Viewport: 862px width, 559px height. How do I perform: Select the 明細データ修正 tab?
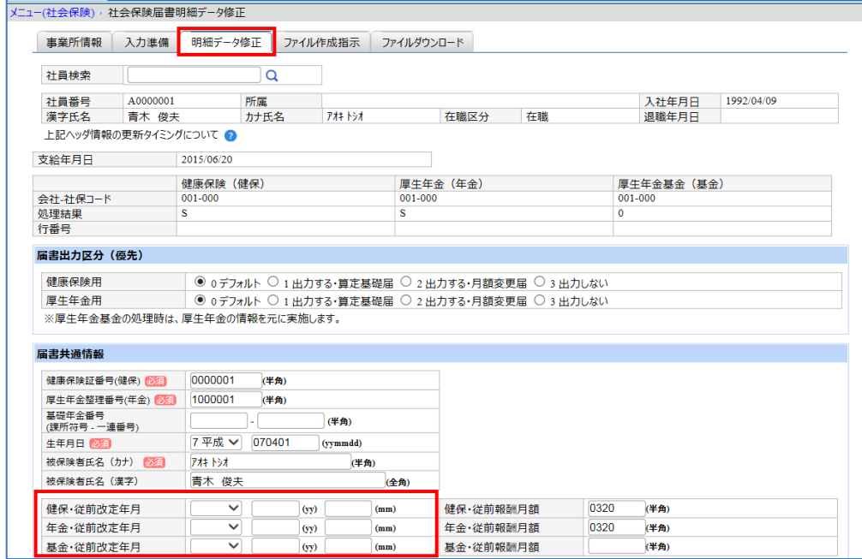[226, 42]
